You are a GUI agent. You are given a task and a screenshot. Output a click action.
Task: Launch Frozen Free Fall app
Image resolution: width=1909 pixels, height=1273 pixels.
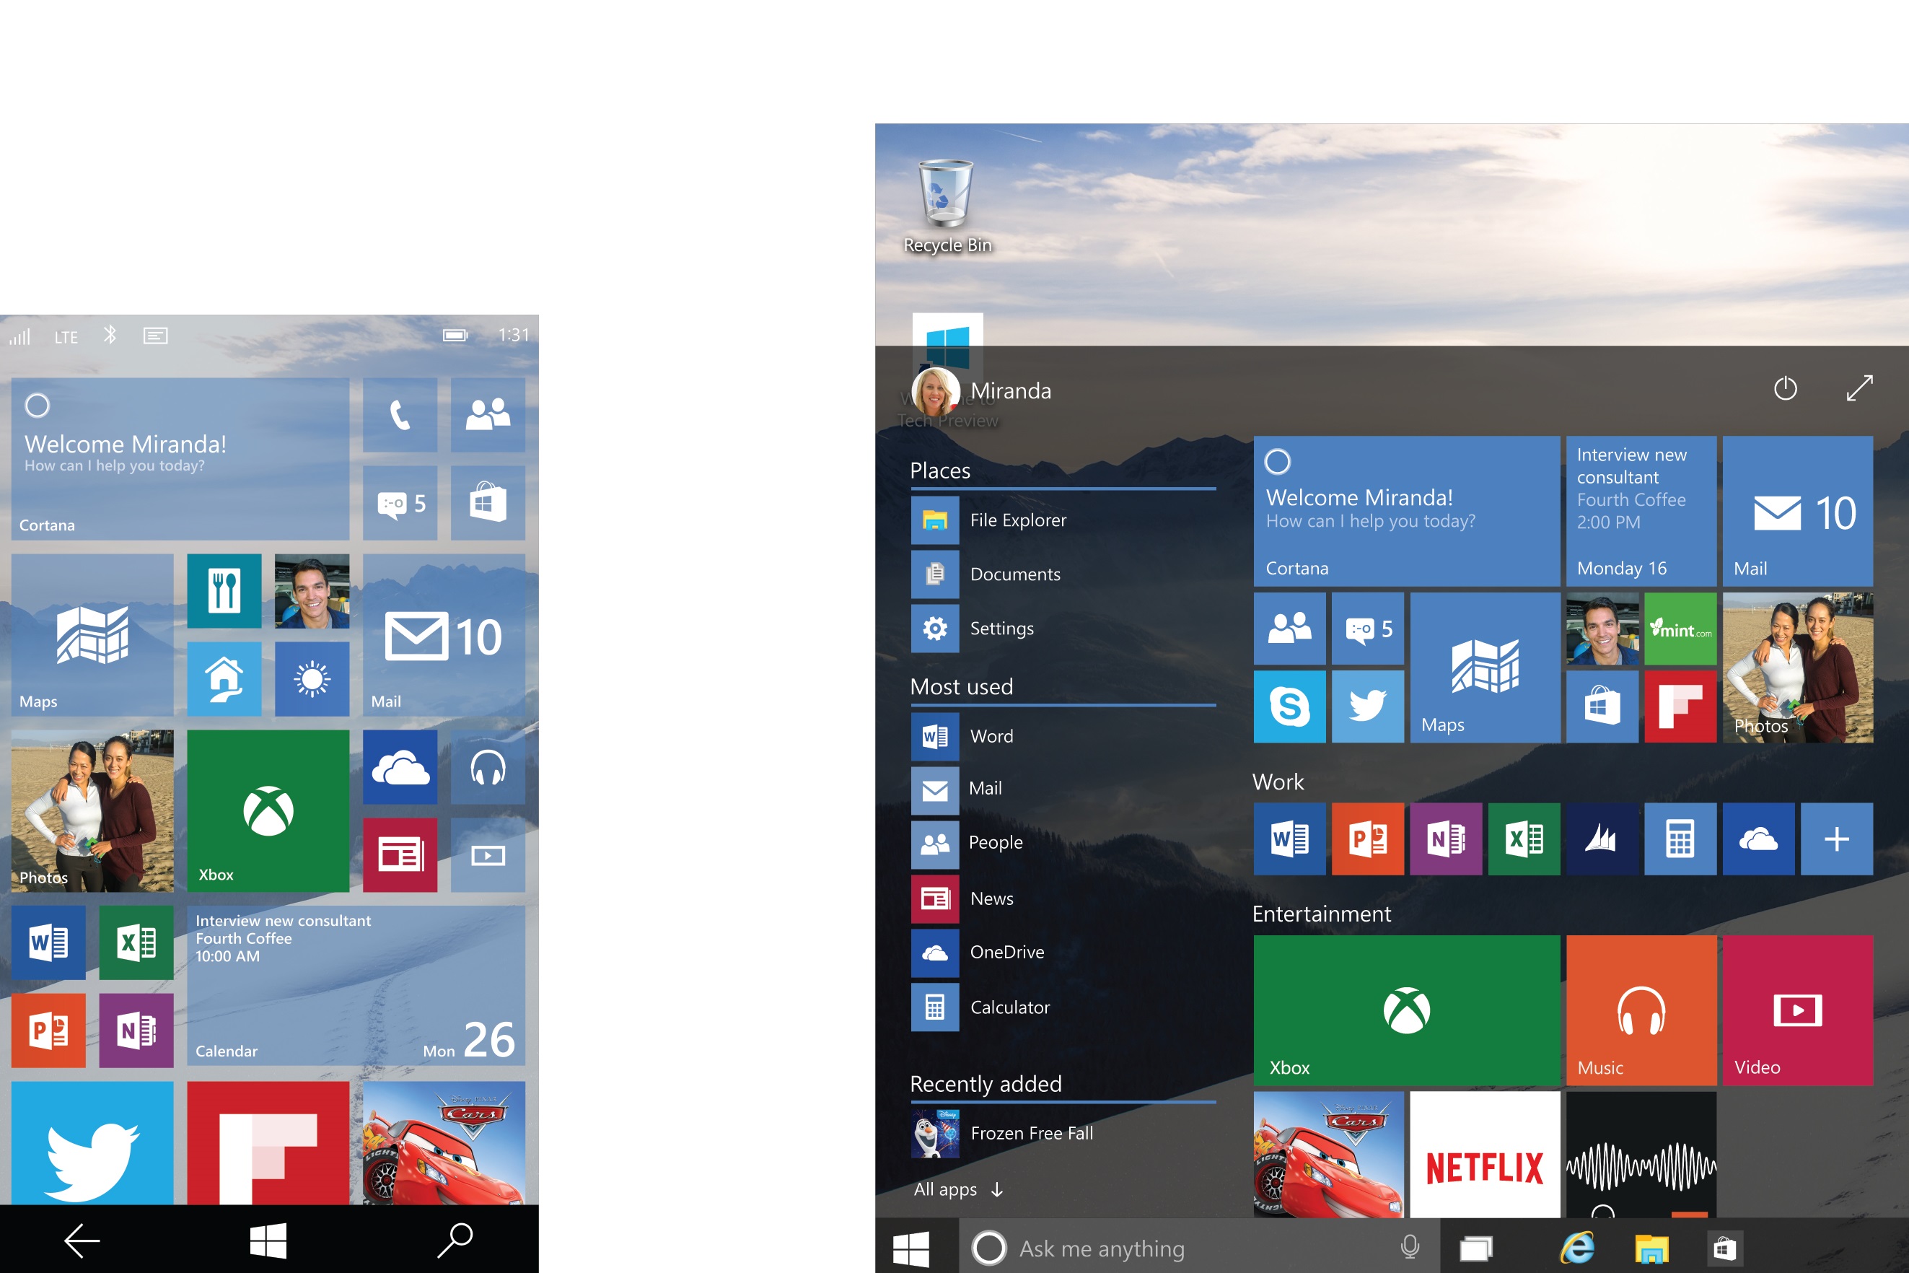[1063, 1133]
